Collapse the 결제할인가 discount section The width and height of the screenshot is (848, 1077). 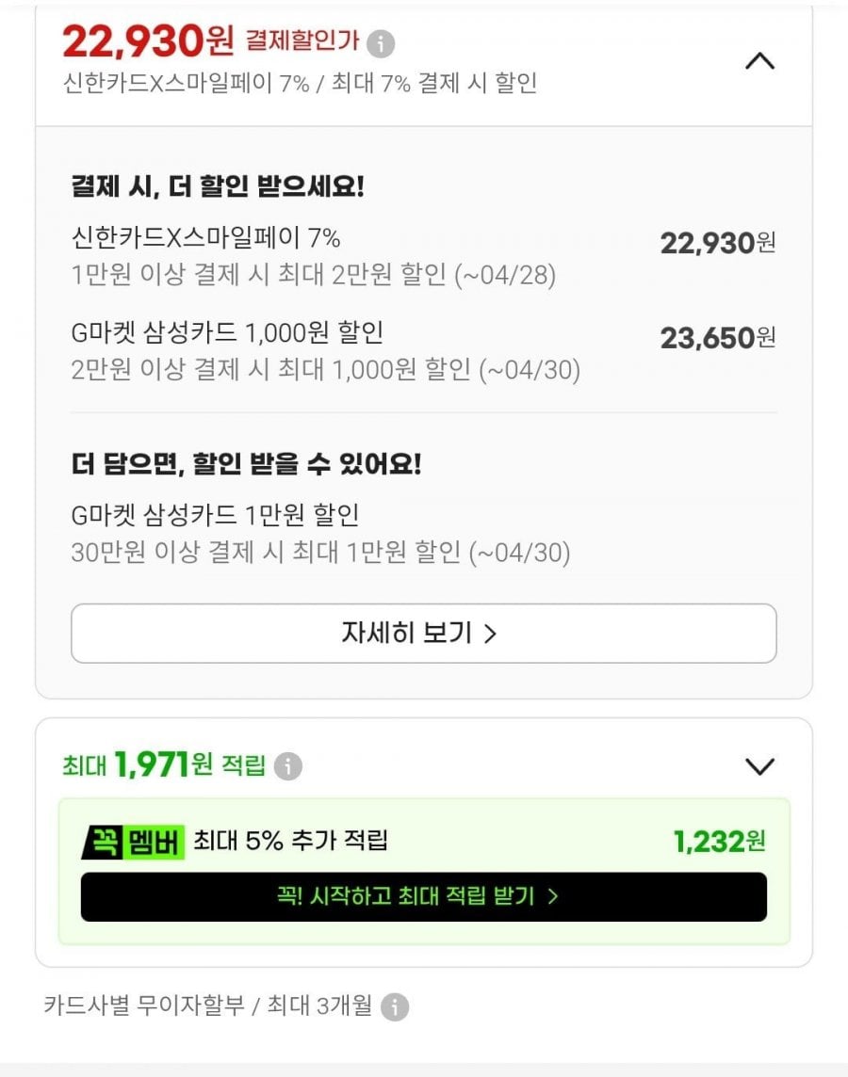click(x=759, y=62)
